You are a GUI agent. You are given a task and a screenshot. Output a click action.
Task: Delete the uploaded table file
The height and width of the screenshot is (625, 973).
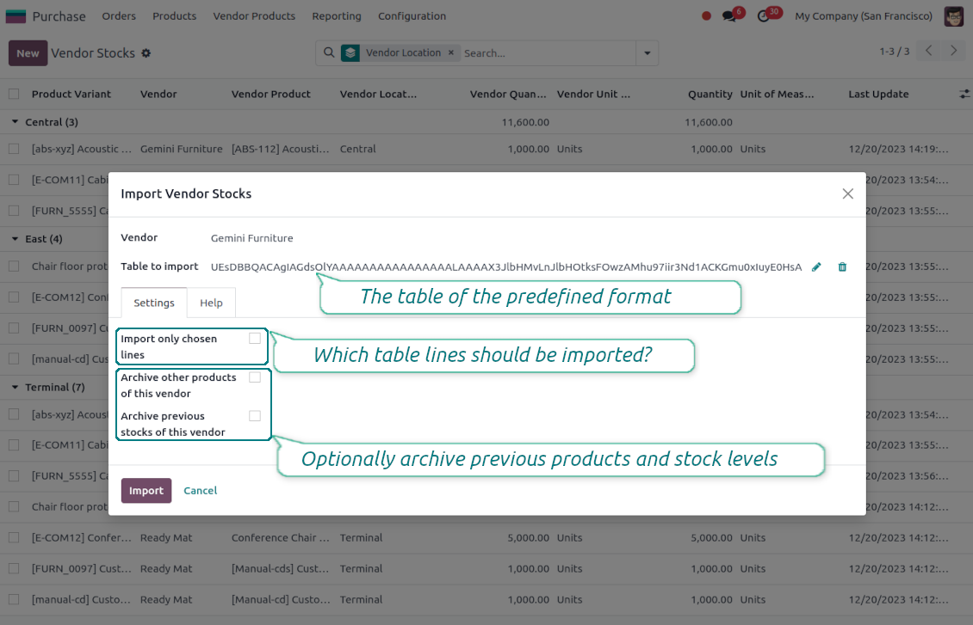(842, 267)
